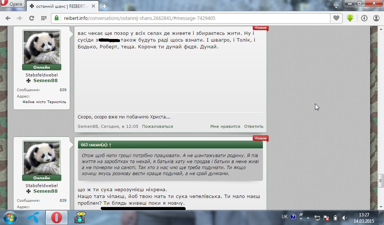Click signature 'Скоро, скоро вже ми побачимо Христа...'

pyautogui.click(x=124, y=117)
